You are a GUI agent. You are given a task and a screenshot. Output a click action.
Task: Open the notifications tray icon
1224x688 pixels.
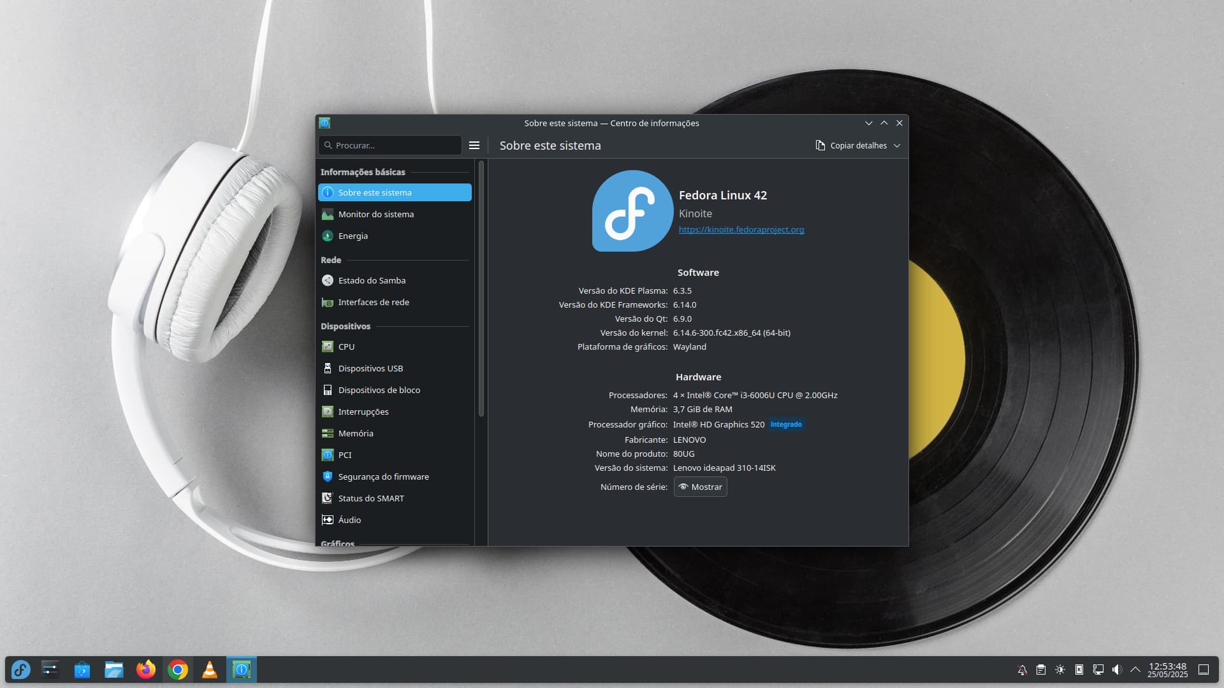1022,670
